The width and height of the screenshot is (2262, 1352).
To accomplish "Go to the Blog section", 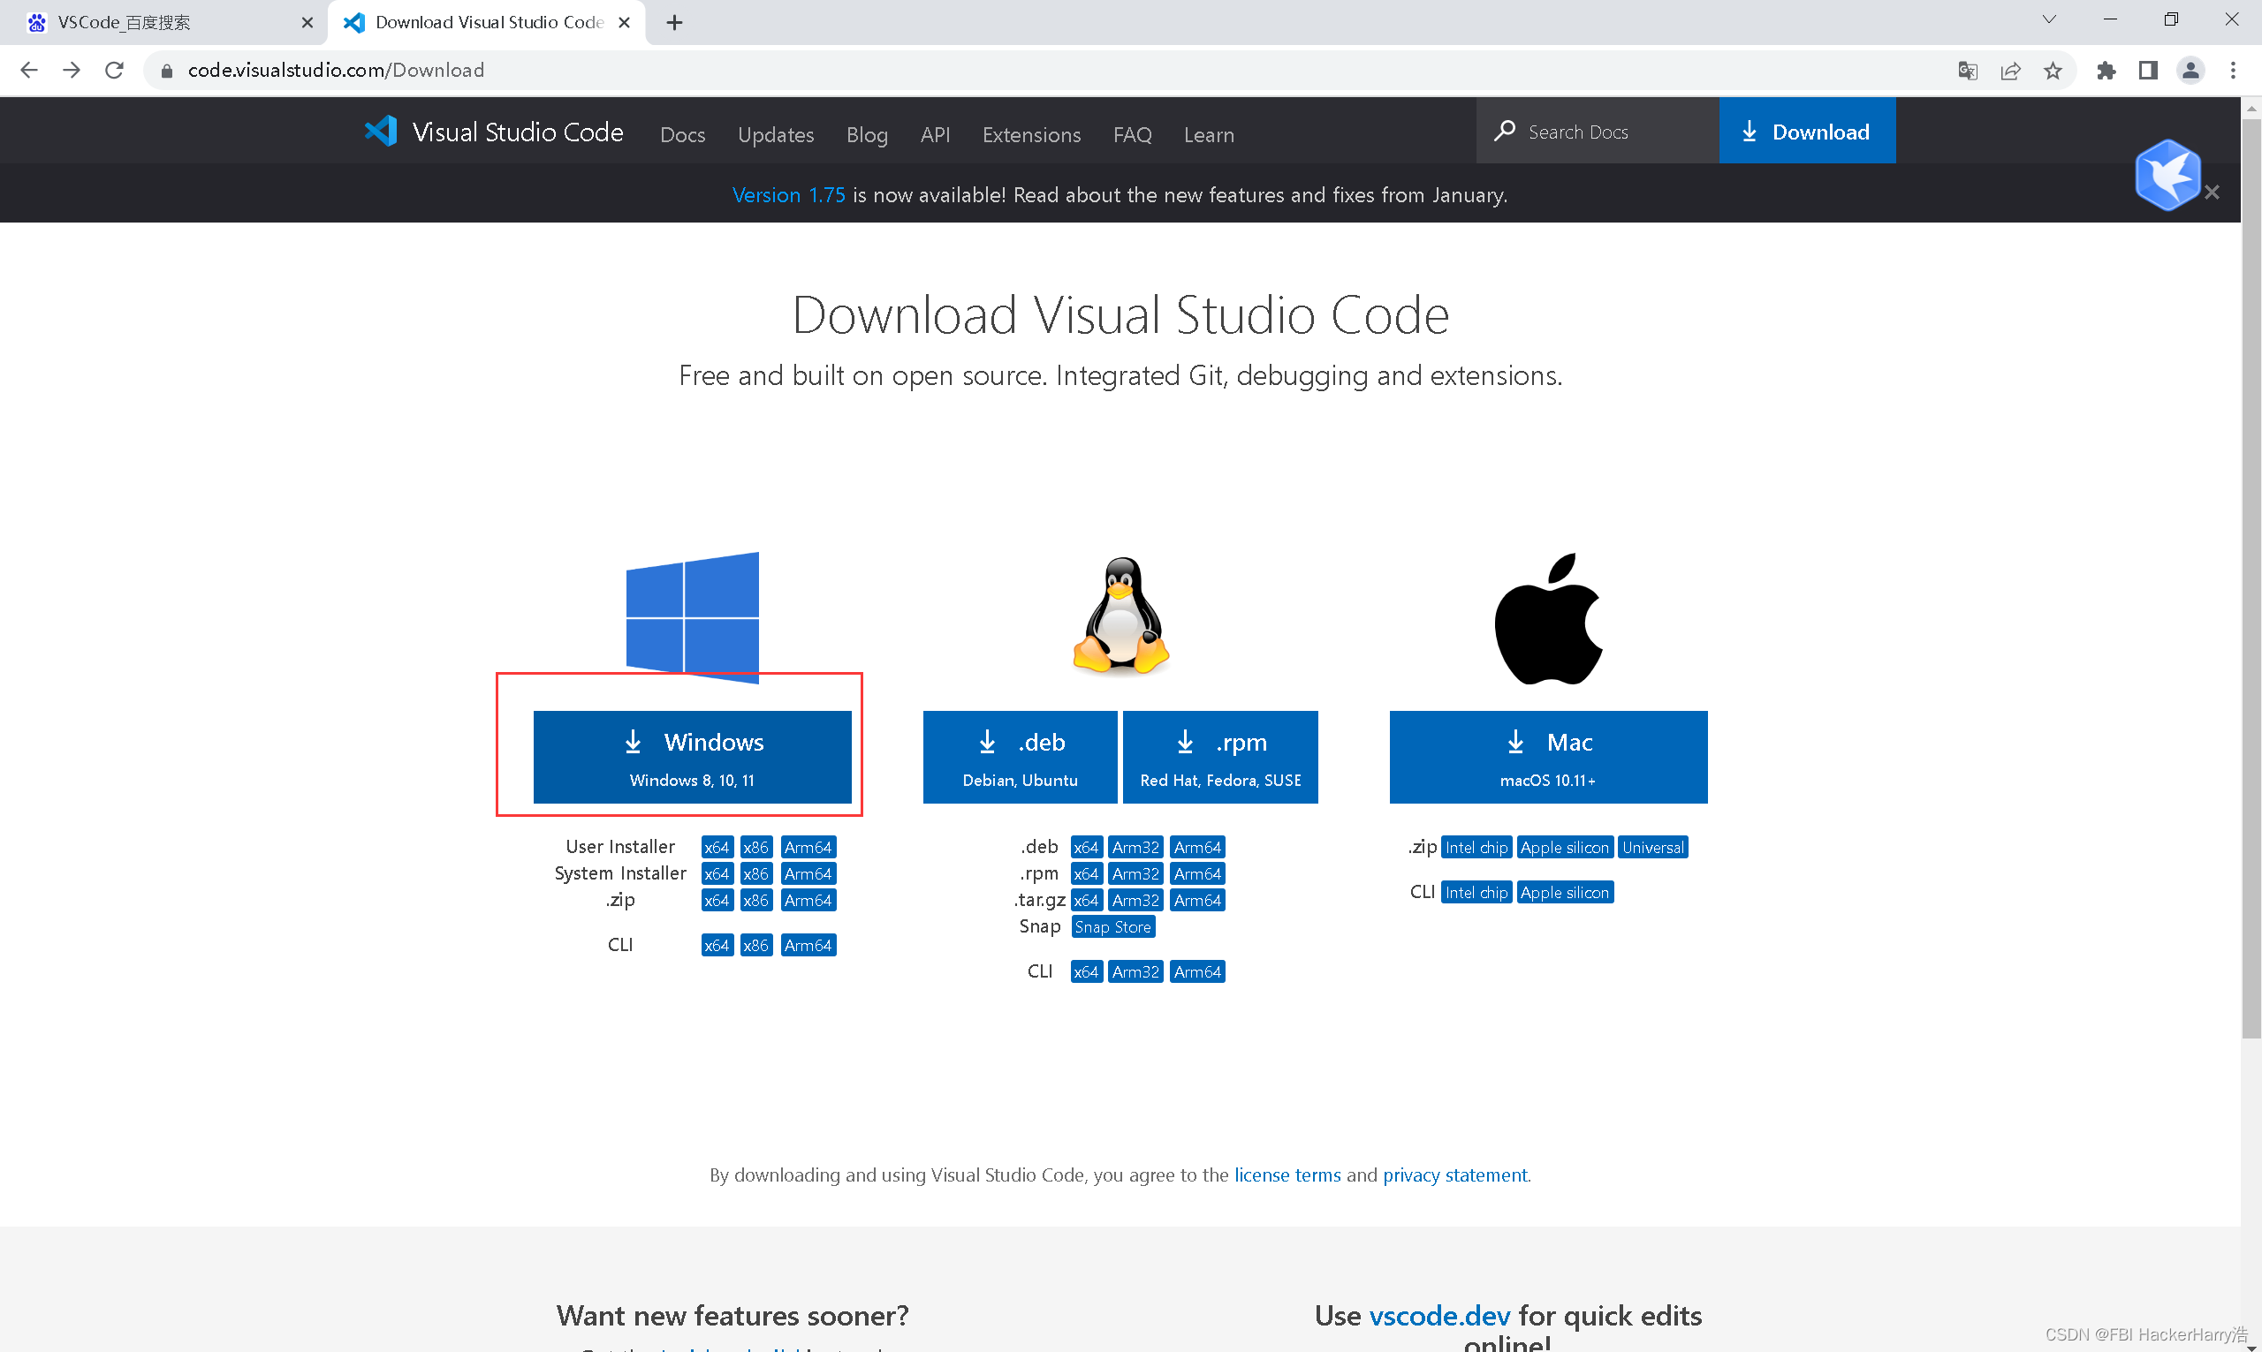I will [867, 134].
